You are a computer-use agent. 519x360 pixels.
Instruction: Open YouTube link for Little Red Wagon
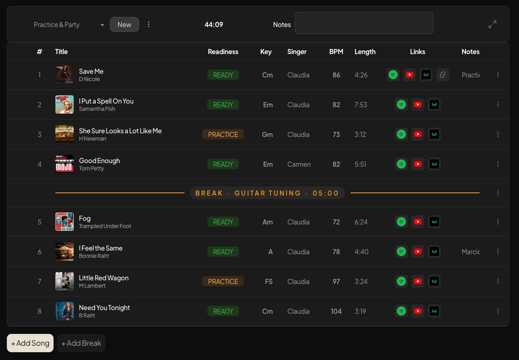tap(417, 281)
